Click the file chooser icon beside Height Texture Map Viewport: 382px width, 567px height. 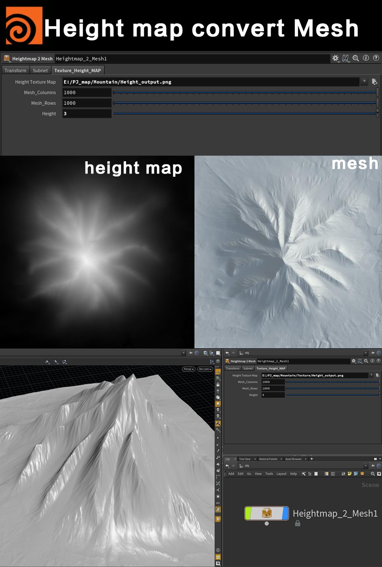[x=374, y=82]
